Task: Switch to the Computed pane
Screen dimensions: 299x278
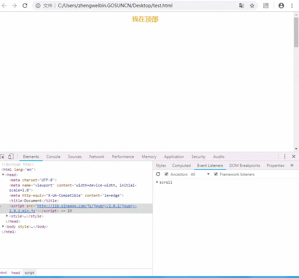Action: [181, 166]
